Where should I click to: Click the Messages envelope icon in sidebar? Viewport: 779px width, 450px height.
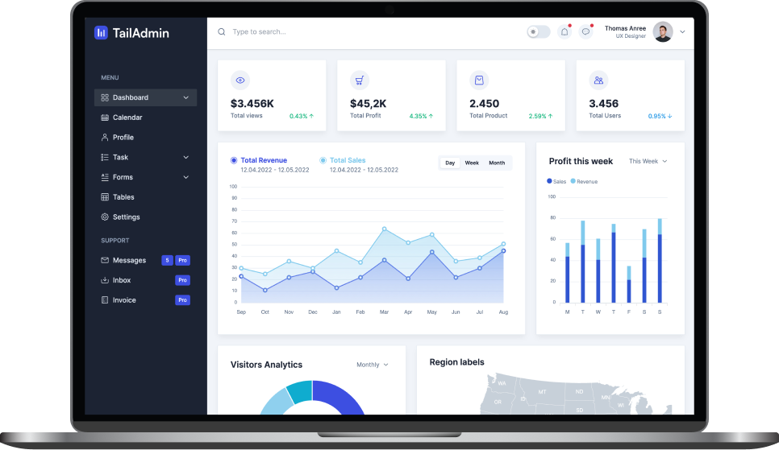pos(105,260)
